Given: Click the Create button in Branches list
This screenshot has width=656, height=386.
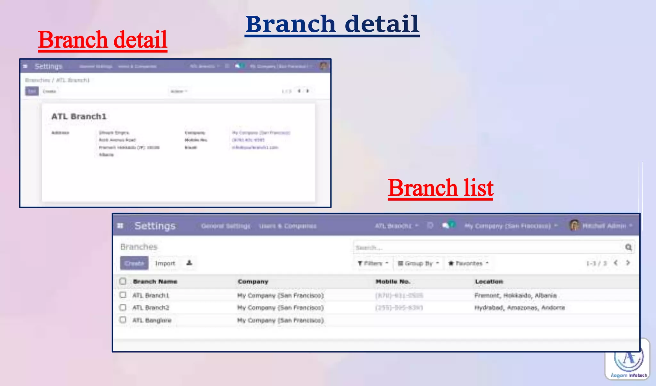Looking at the screenshot, I should (134, 263).
